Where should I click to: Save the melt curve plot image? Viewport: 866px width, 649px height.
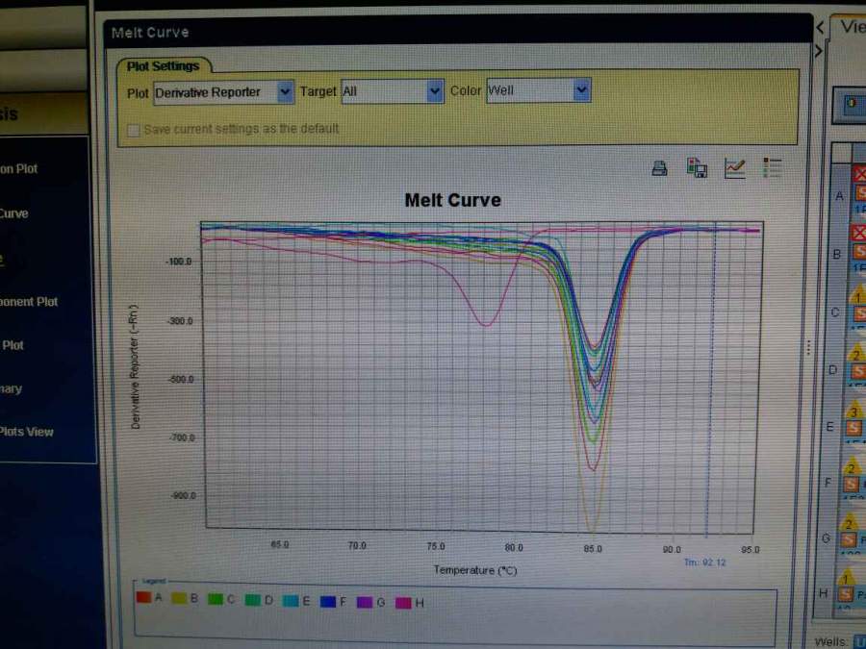click(x=697, y=167)
